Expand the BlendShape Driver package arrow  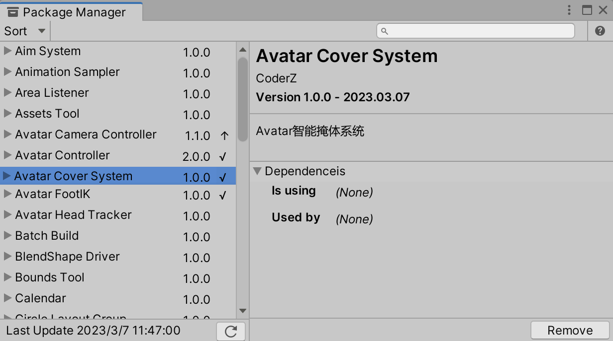pos(7,256)
